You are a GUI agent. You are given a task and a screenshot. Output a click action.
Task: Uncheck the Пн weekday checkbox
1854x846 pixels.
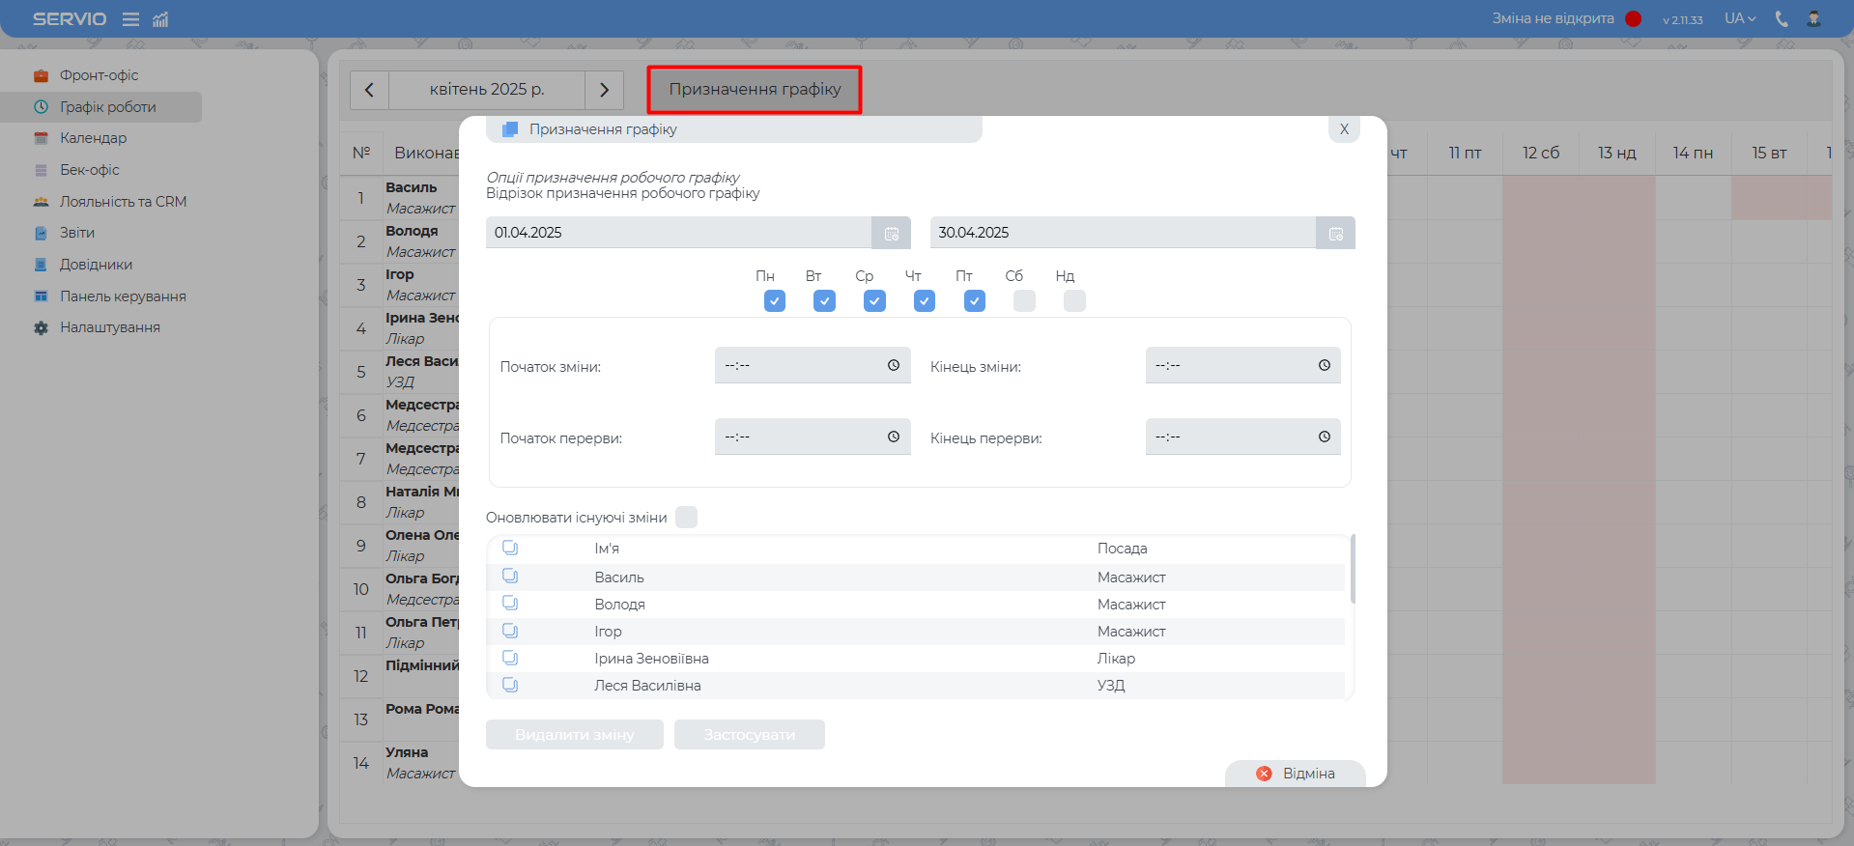[x=774, y=301]
